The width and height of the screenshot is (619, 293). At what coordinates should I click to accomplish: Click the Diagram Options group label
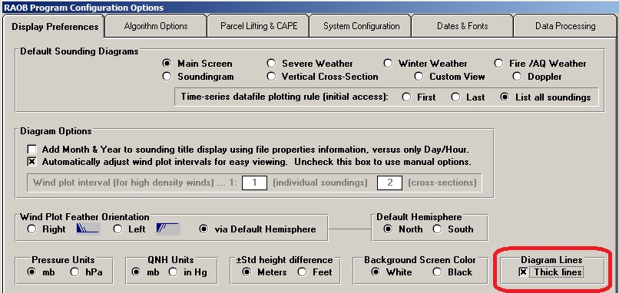pyautogui.click(x=55, y=131)
